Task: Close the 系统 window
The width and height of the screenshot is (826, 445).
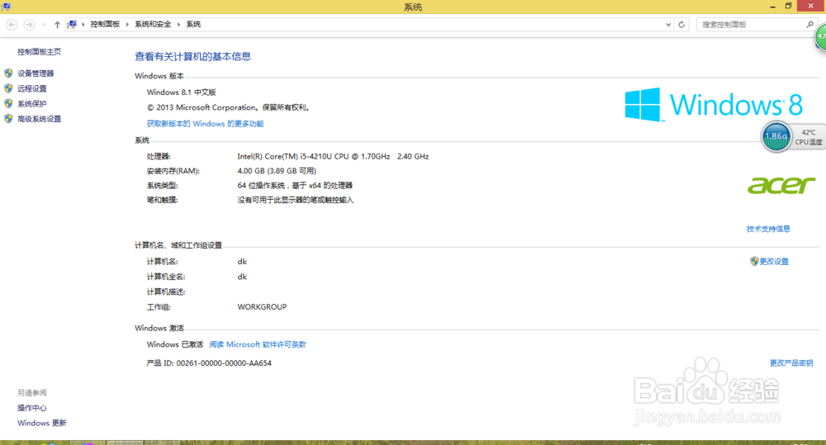Action: tap(811, 6)
